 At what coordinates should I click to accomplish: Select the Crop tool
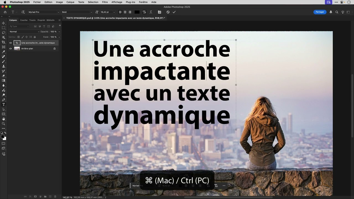(x=4, y=42)
